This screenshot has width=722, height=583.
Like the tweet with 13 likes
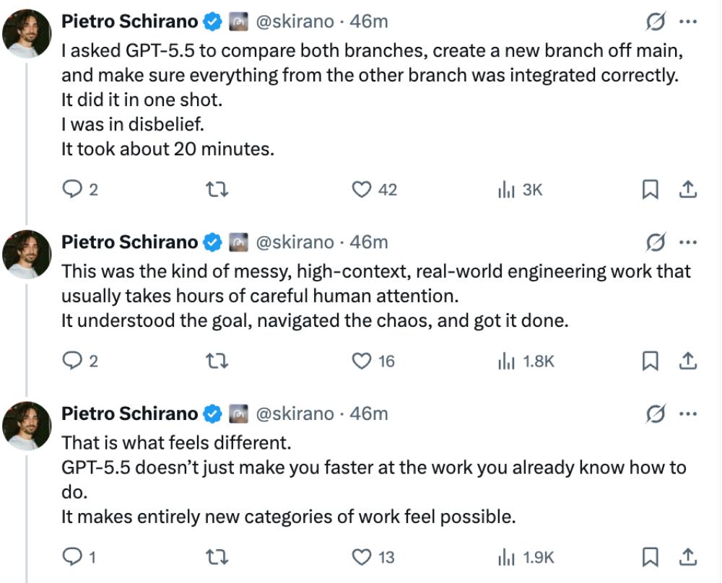361,557
